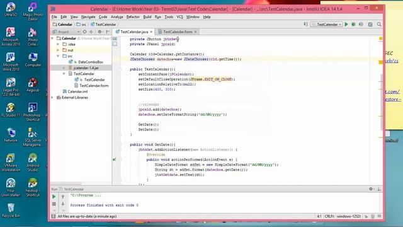Click the Make Project icon beside run configuration
The image size is (403, 227).
306,24
